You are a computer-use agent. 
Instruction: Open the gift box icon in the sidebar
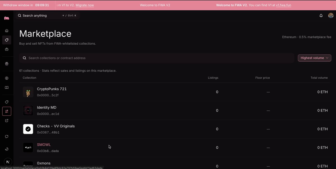[7, 64]
